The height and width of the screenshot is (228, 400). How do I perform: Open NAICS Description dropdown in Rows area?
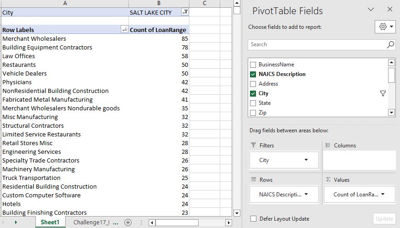[306, 195]
